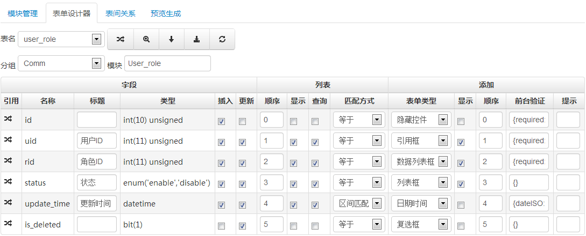Screen dimensions: 586x236
Task: Click the download-to-tray icon in the toolbar
Action: click(x=196, y=39)
